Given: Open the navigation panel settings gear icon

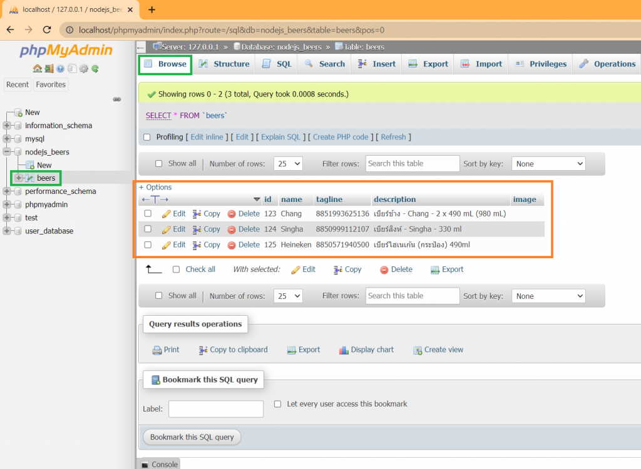Looking at the screenshot, I should click(84, 69).
